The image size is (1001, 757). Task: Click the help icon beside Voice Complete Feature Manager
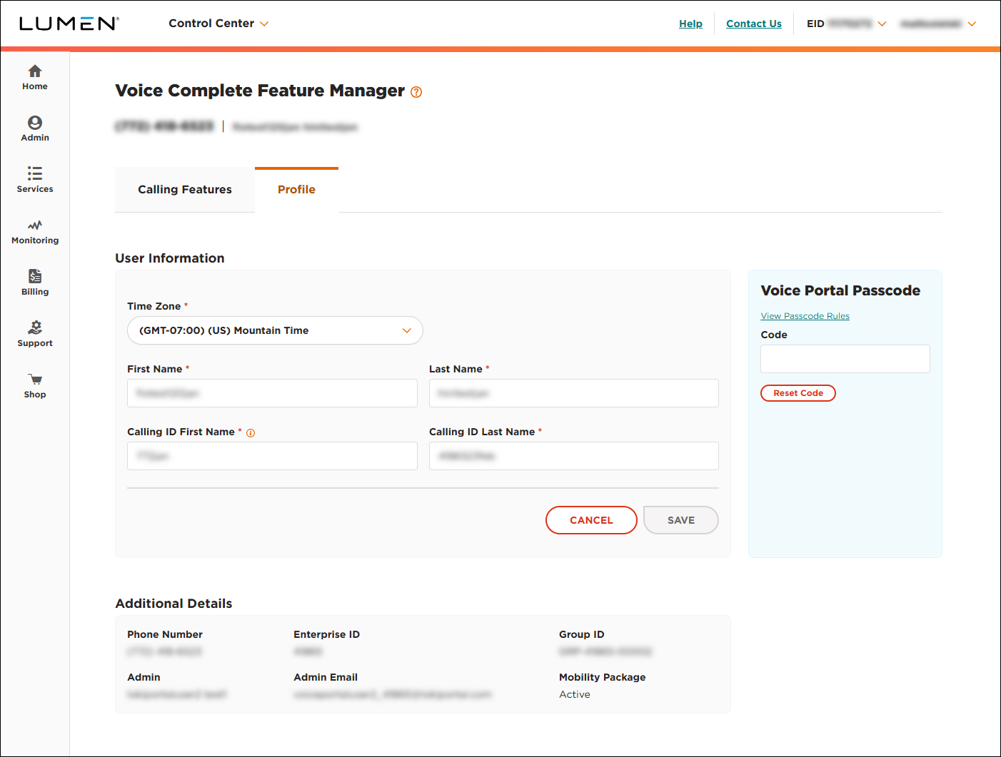(416, 92)
